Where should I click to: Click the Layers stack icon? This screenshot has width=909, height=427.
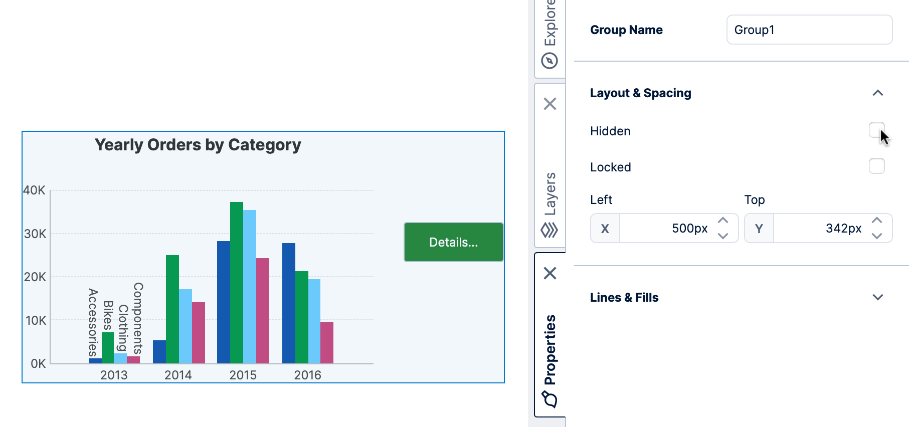coord(550,231)
